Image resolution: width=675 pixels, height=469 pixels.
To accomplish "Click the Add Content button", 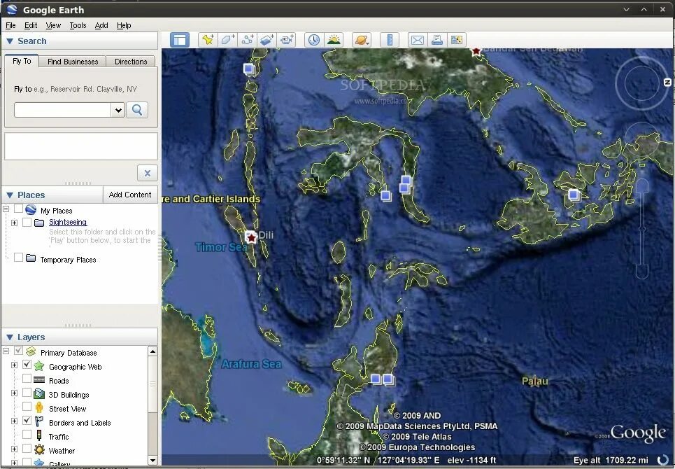I will click(130, 195).
